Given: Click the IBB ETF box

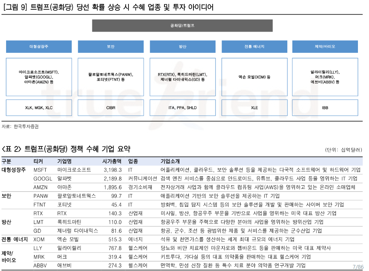Looking at the screenshot, I should click(325, 107).
